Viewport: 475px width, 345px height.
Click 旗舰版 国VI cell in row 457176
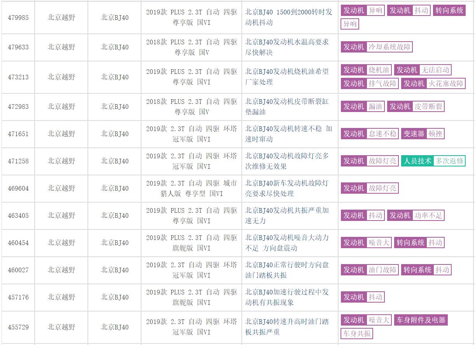click(x=191, y=297)
